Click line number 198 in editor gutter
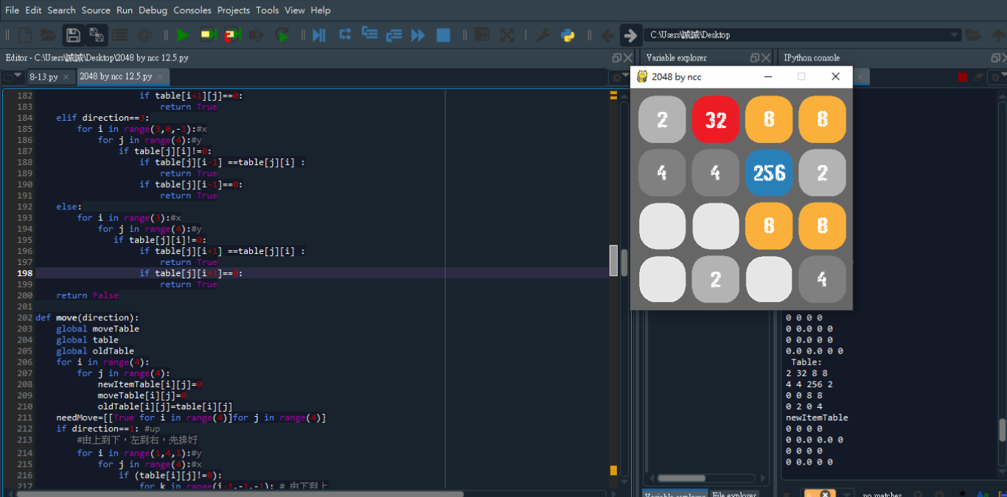This screenshot has height=497, width=1007. (25, 273)
